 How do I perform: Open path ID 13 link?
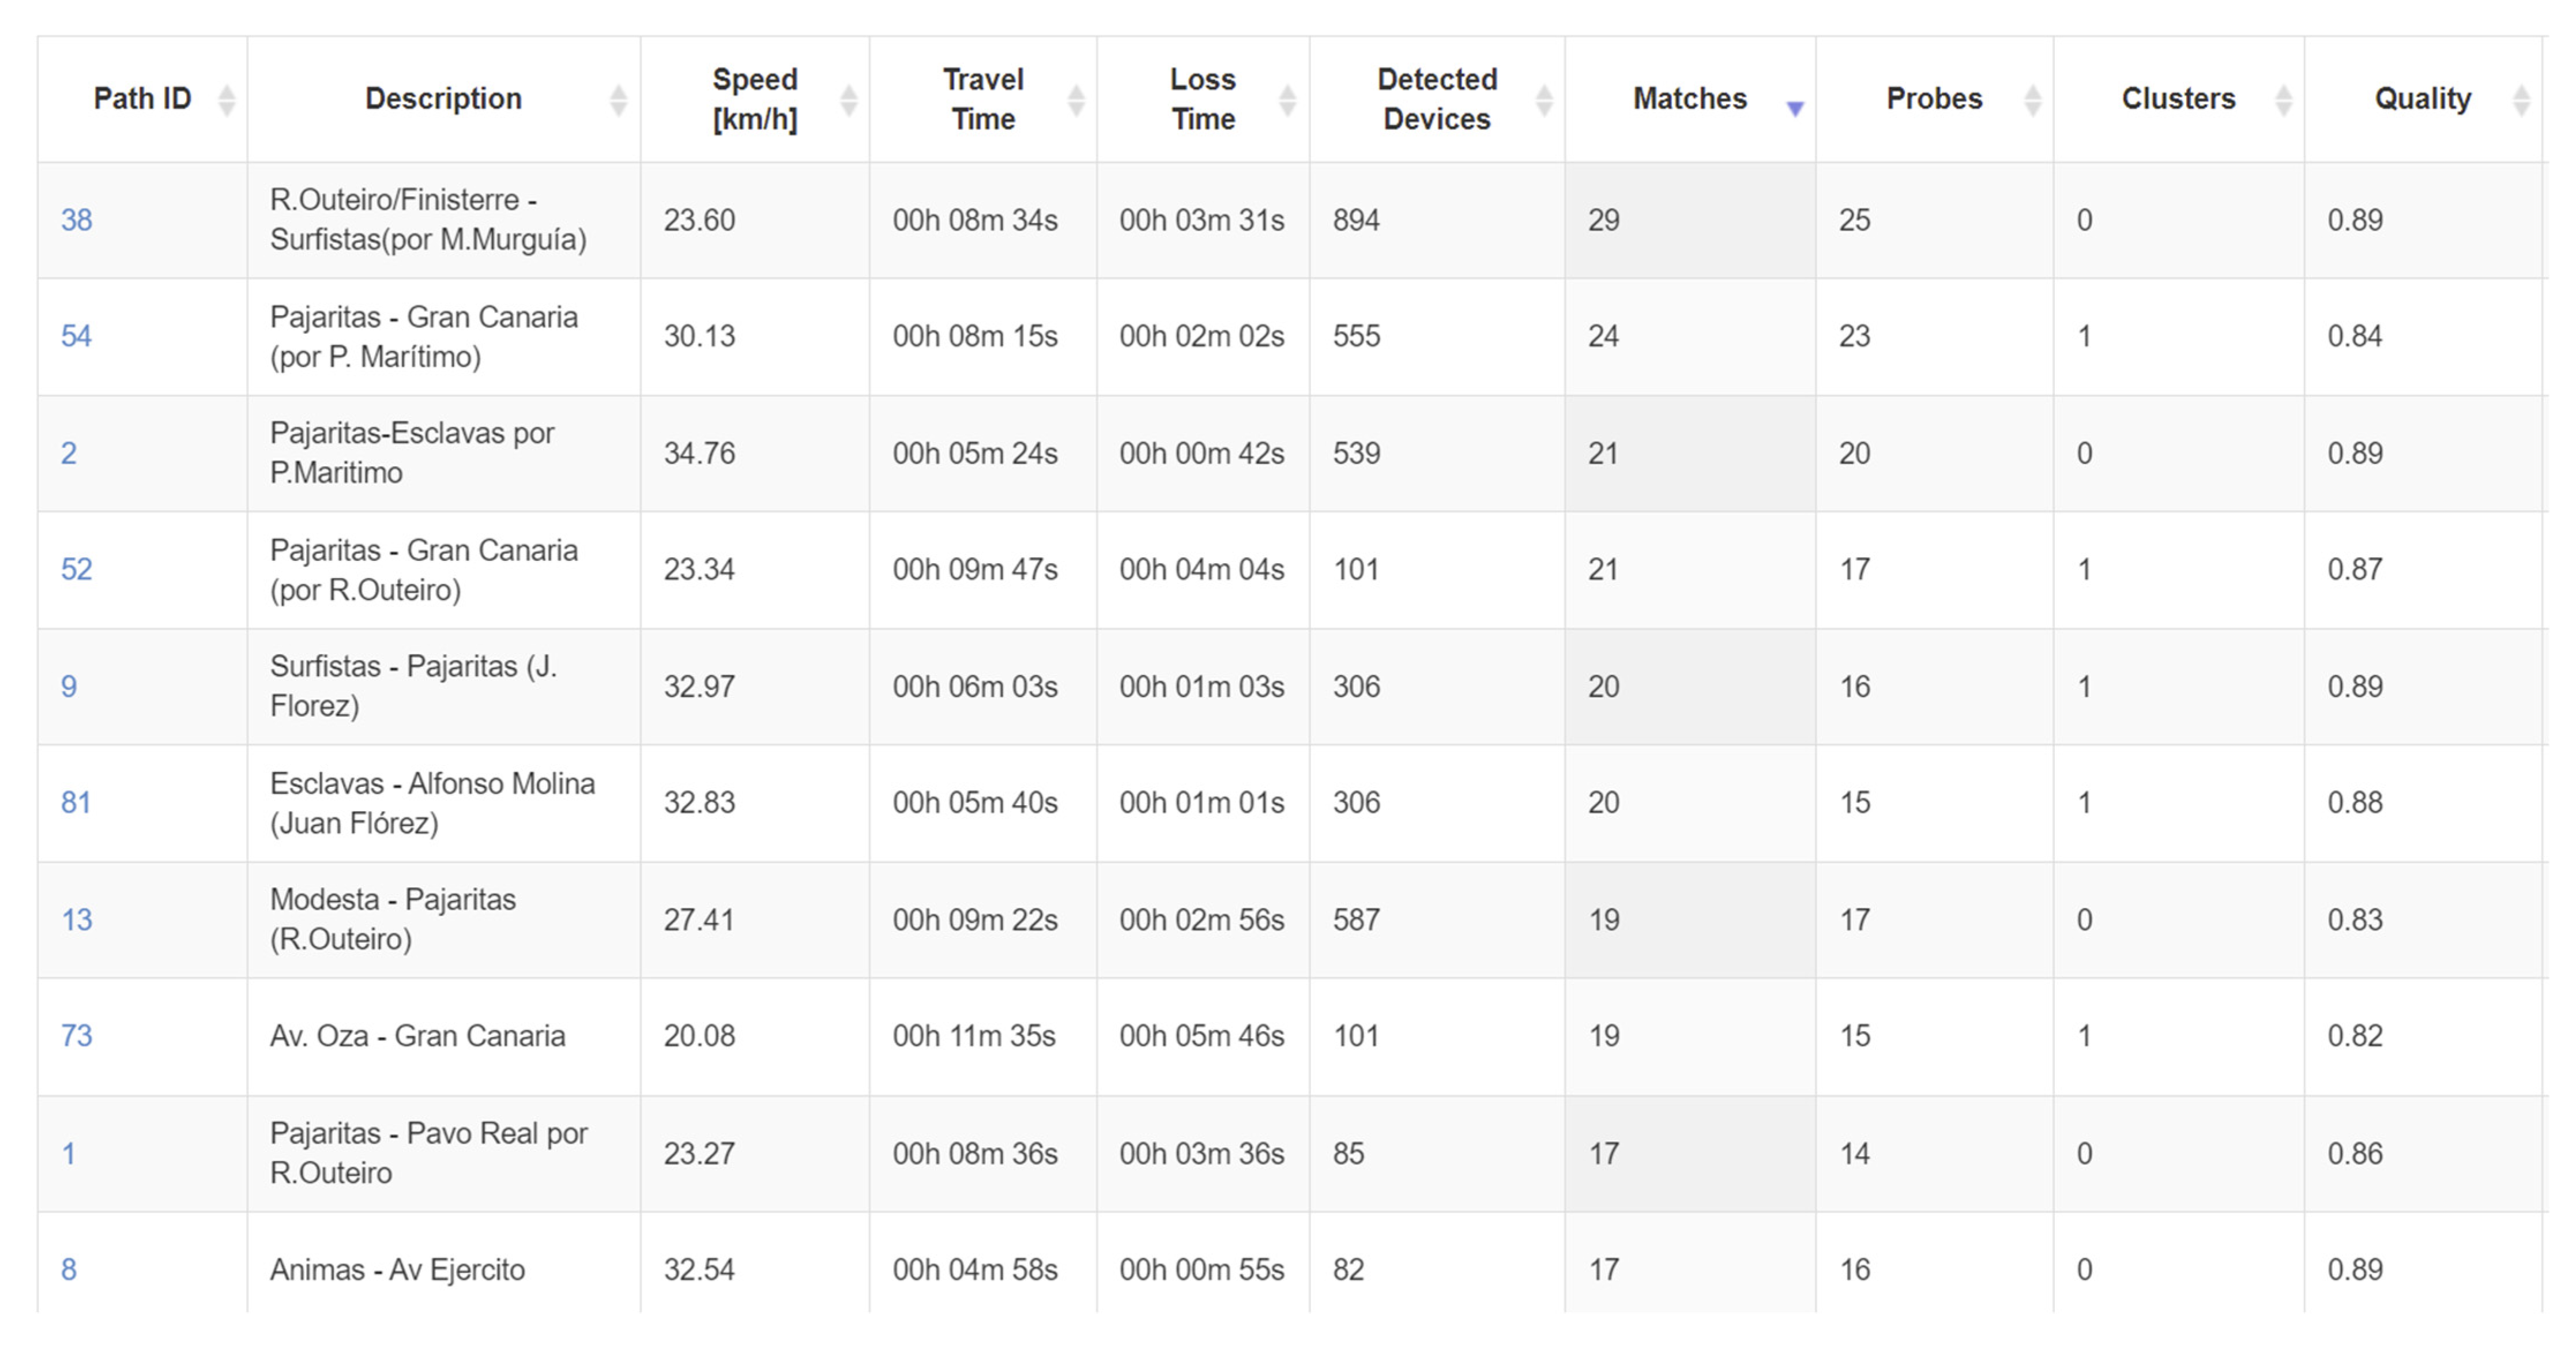point(76,920)
